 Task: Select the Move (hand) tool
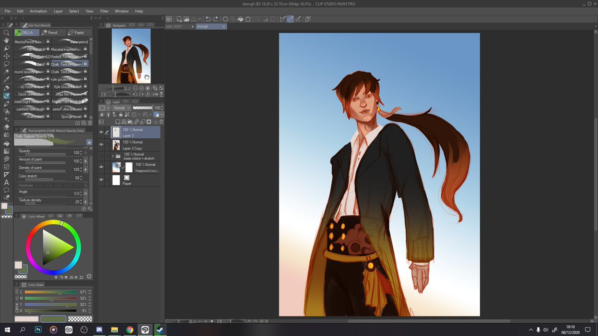pos(6,40)
